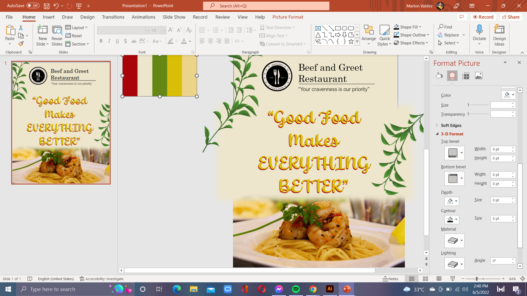The height and width of the screenshot is (296, 527).
Task: Open the Arrange tool
Action: point(368,35)
